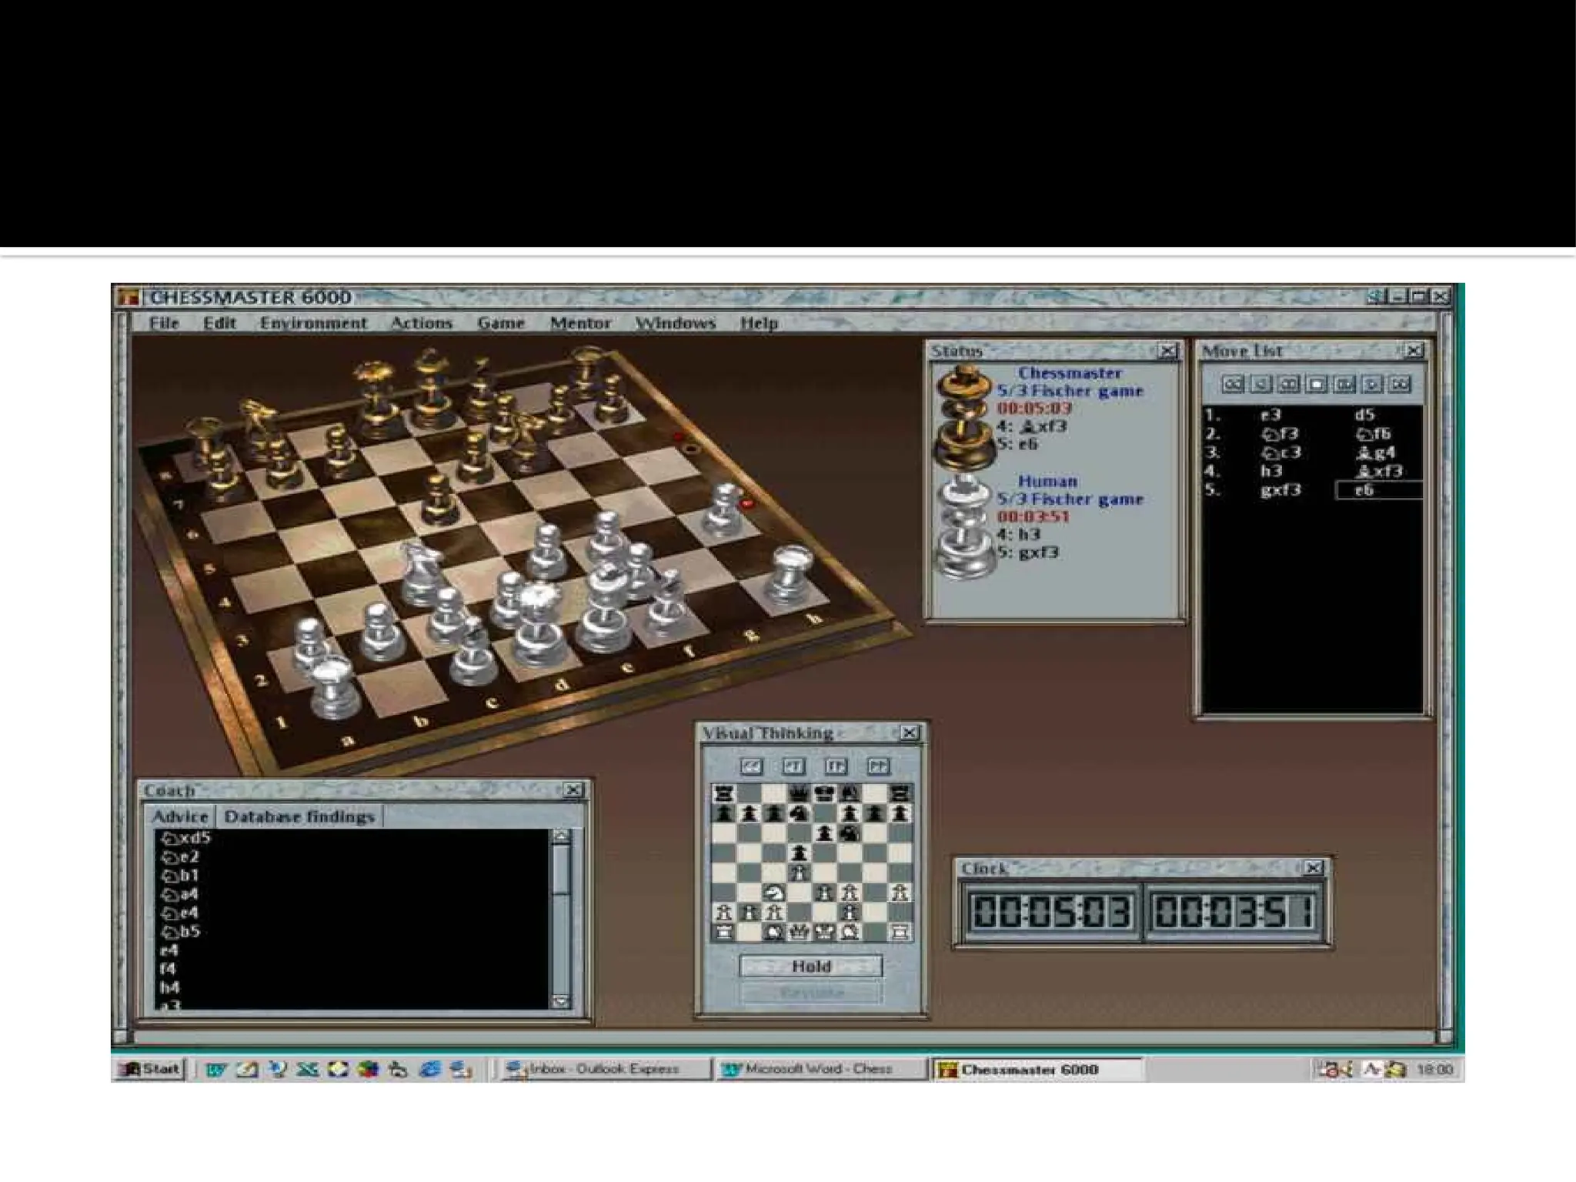The width and height of the screenshot is (1576, 1182).
Task: Select the Advice tab in Coach
Action: click(180, 816)
